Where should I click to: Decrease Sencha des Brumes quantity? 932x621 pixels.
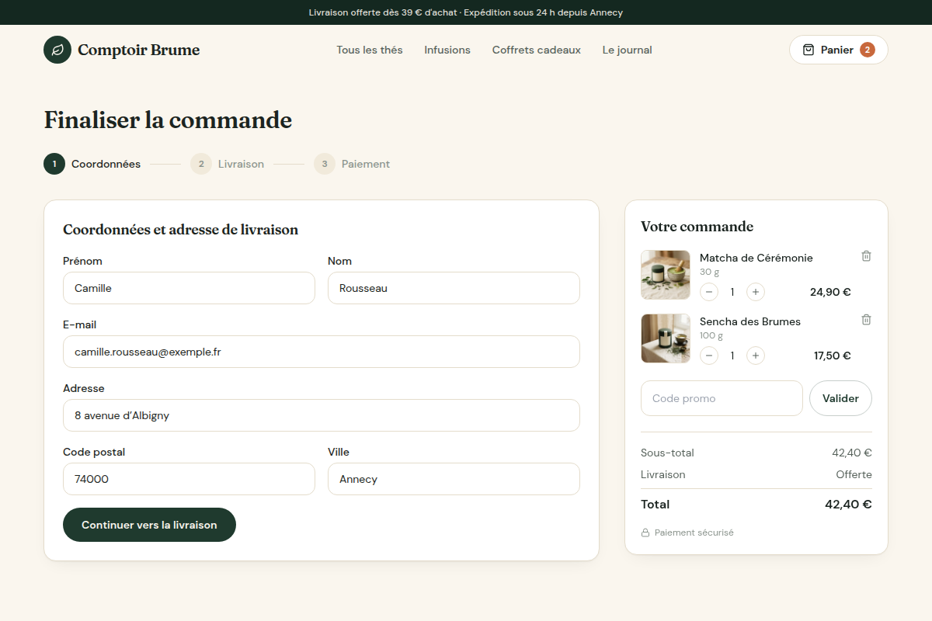(x=709, y=356)
